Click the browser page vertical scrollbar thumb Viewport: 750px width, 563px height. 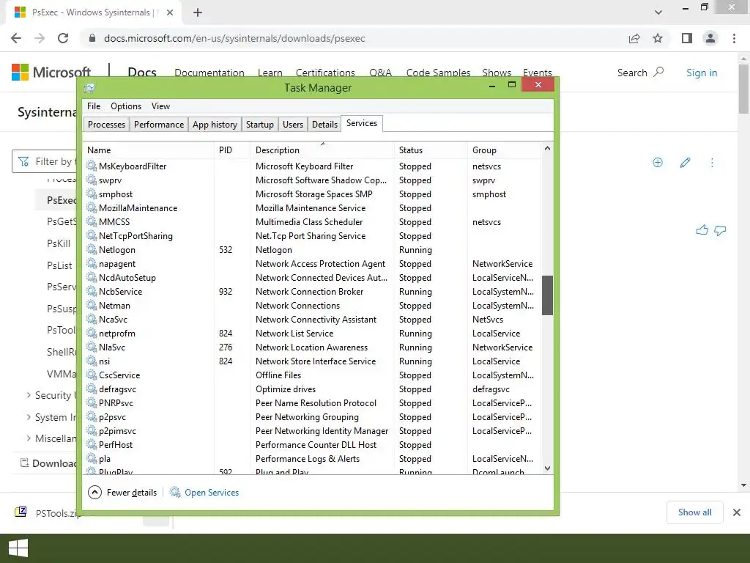click(743, 89)
